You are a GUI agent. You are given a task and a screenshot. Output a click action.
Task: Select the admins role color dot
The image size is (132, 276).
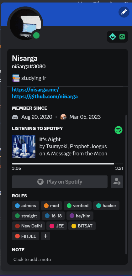(18, 206)
